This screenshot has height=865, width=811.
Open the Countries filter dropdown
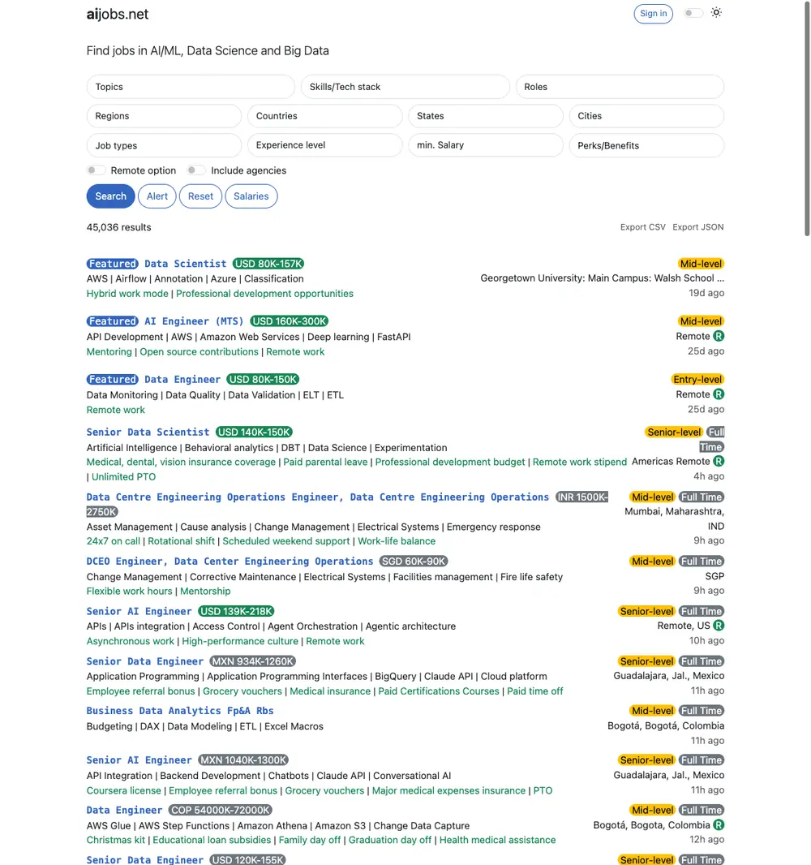click(x=324, y=116)
